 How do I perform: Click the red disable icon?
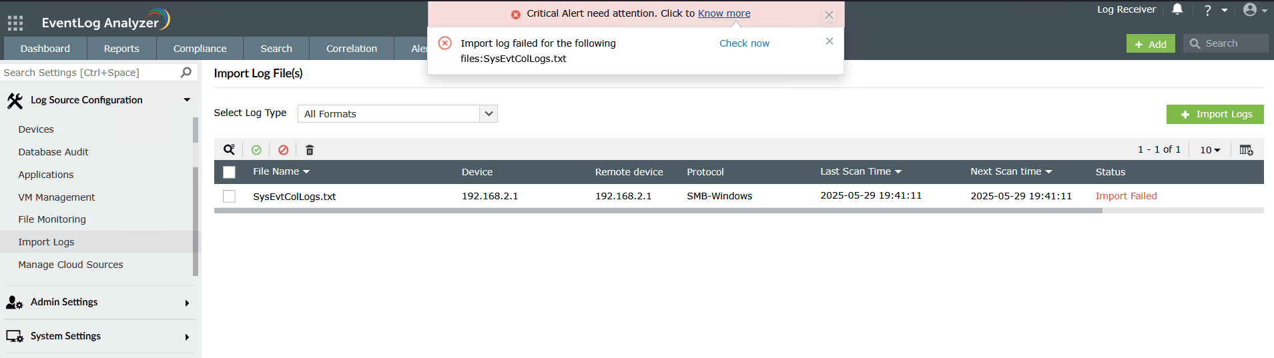pos(283,150)
